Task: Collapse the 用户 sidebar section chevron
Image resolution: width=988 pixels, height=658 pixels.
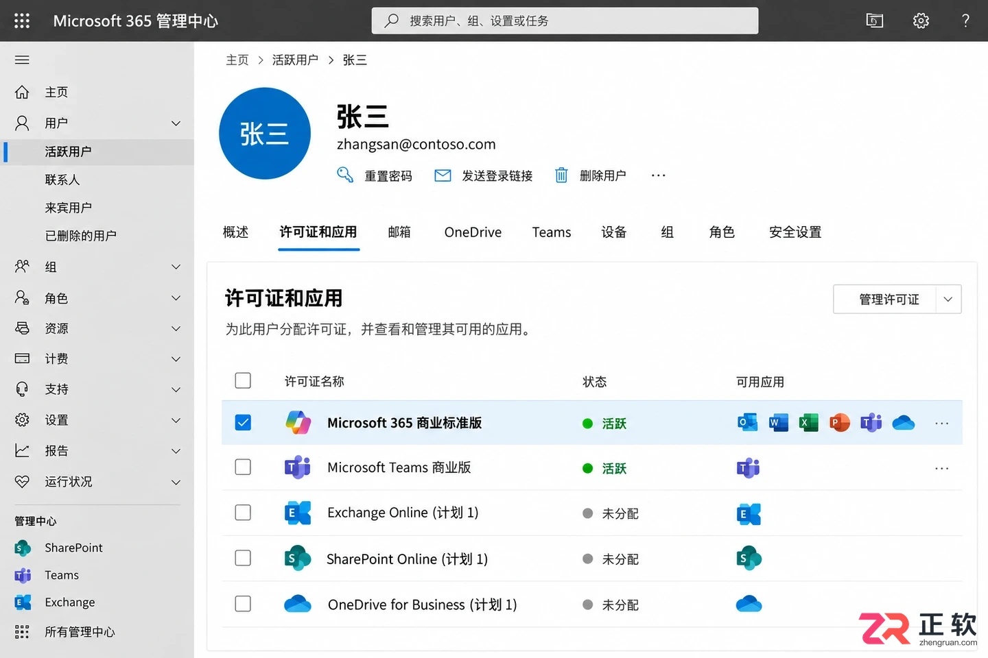Action: pyautogui.click(x=176, y=123)
